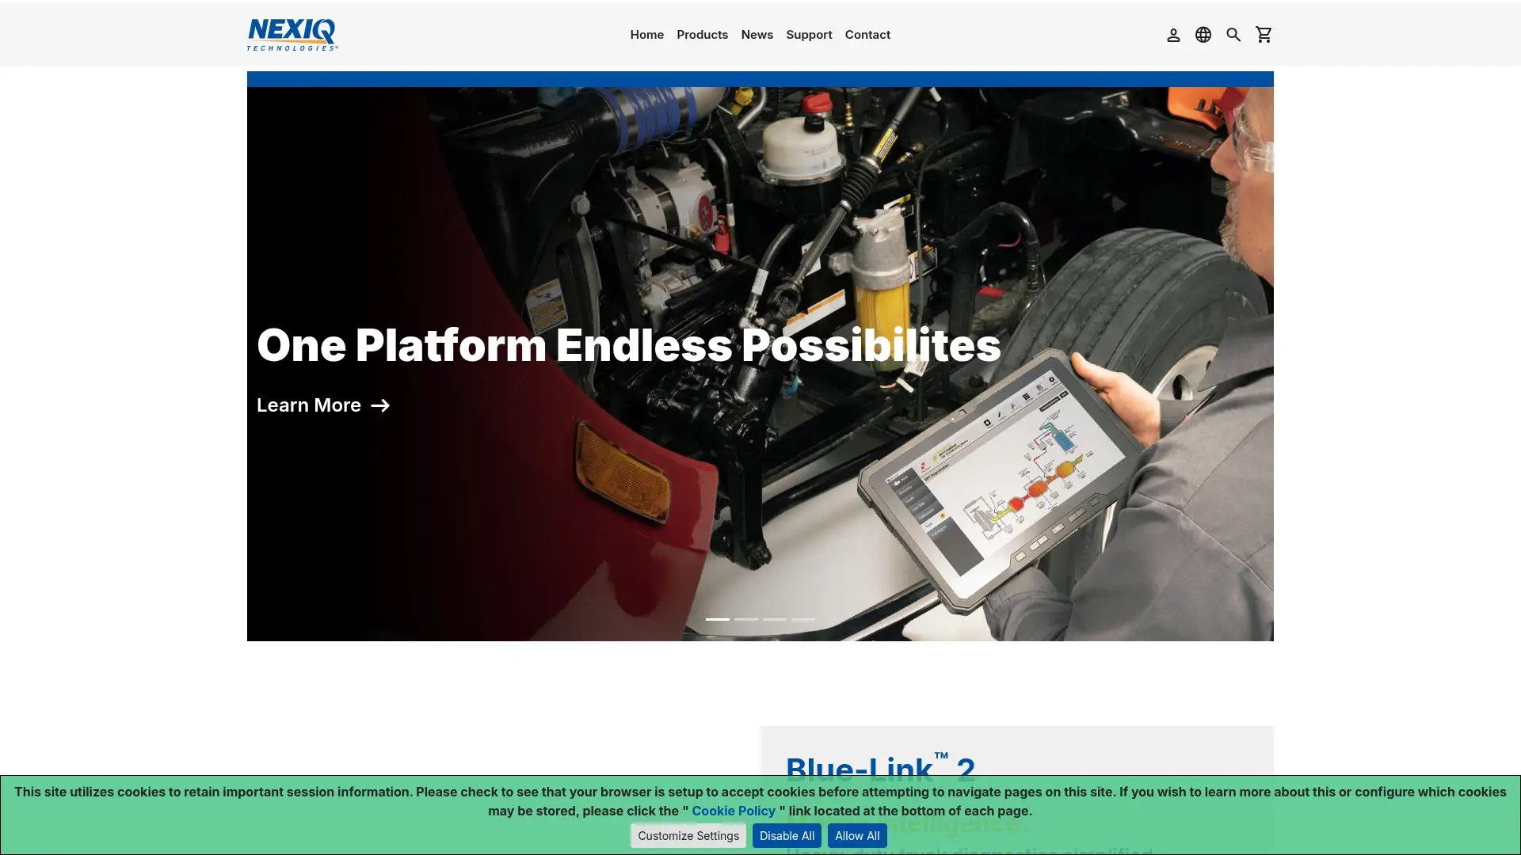This screenshot has width=1521, height=855.
Task: Click the Disable All button
Action: 787,835
